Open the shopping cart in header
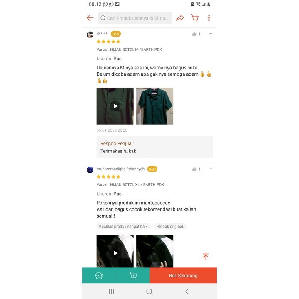The image size is (299, 299). pos(195,18)
